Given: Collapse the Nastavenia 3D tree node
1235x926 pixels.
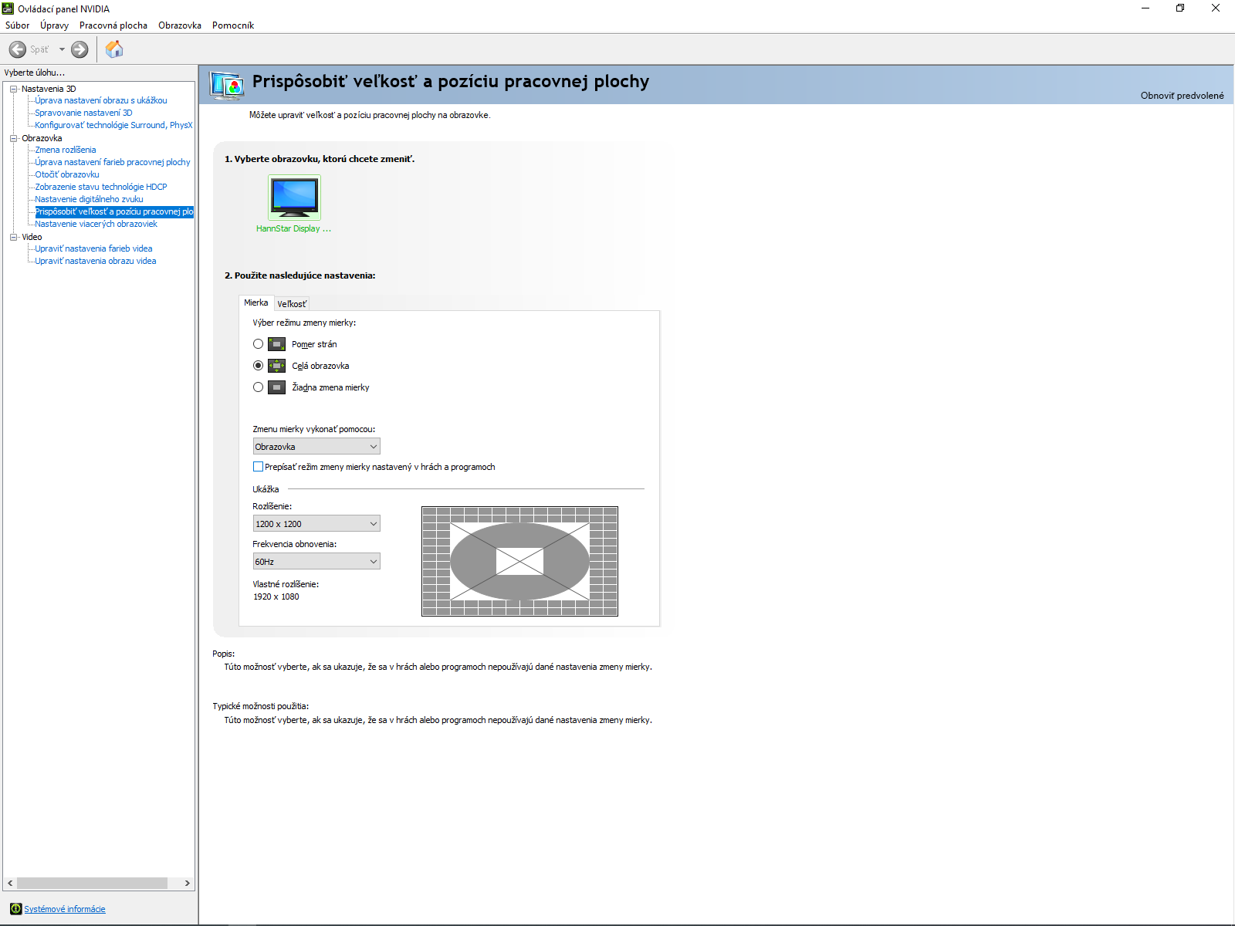Looking at the screenshot, I should [13, 89].
